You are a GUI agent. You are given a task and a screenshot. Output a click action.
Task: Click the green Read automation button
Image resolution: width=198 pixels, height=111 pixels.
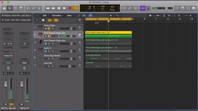(x=8, y=63)
